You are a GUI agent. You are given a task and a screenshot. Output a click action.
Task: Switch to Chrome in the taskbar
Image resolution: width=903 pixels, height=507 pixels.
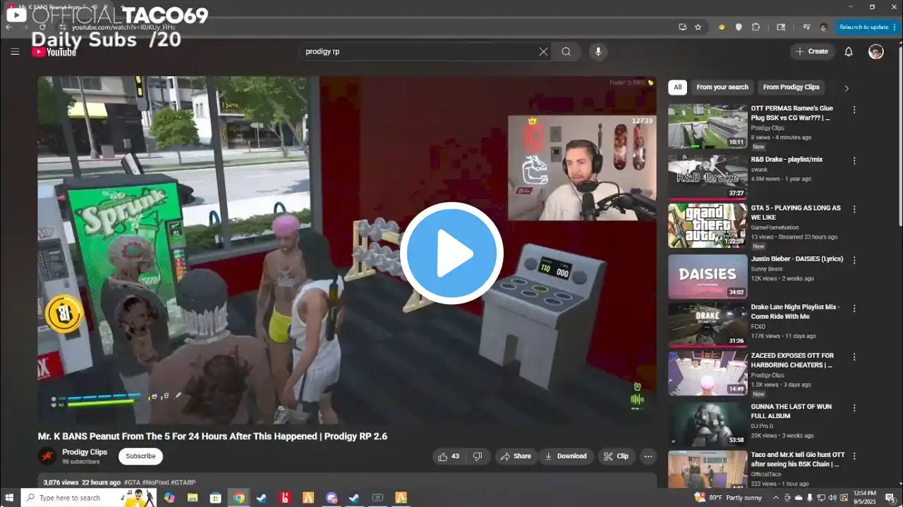(239, 498)
